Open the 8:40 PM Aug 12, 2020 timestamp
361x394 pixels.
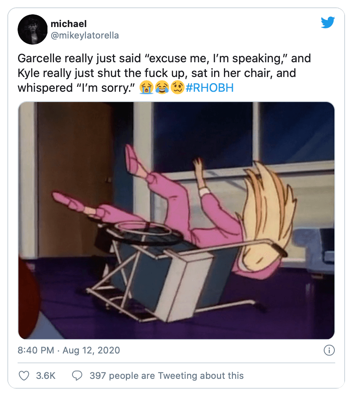[69, 350]
